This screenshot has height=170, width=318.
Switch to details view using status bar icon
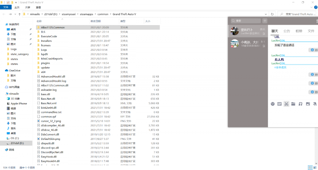(310, 167)
